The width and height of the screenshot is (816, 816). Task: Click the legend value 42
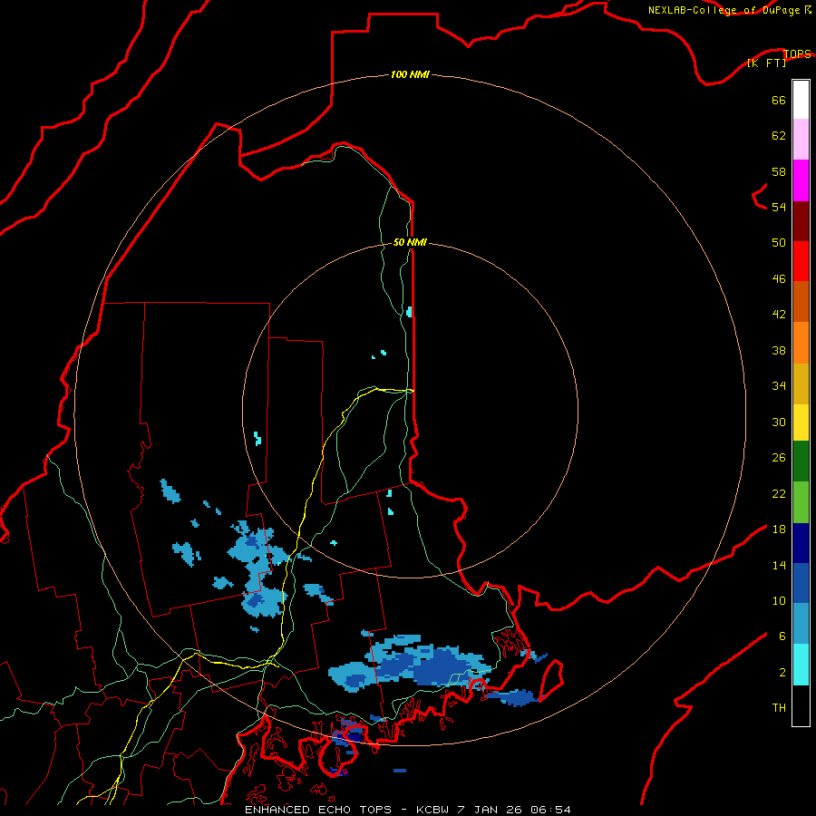(779, 315)
